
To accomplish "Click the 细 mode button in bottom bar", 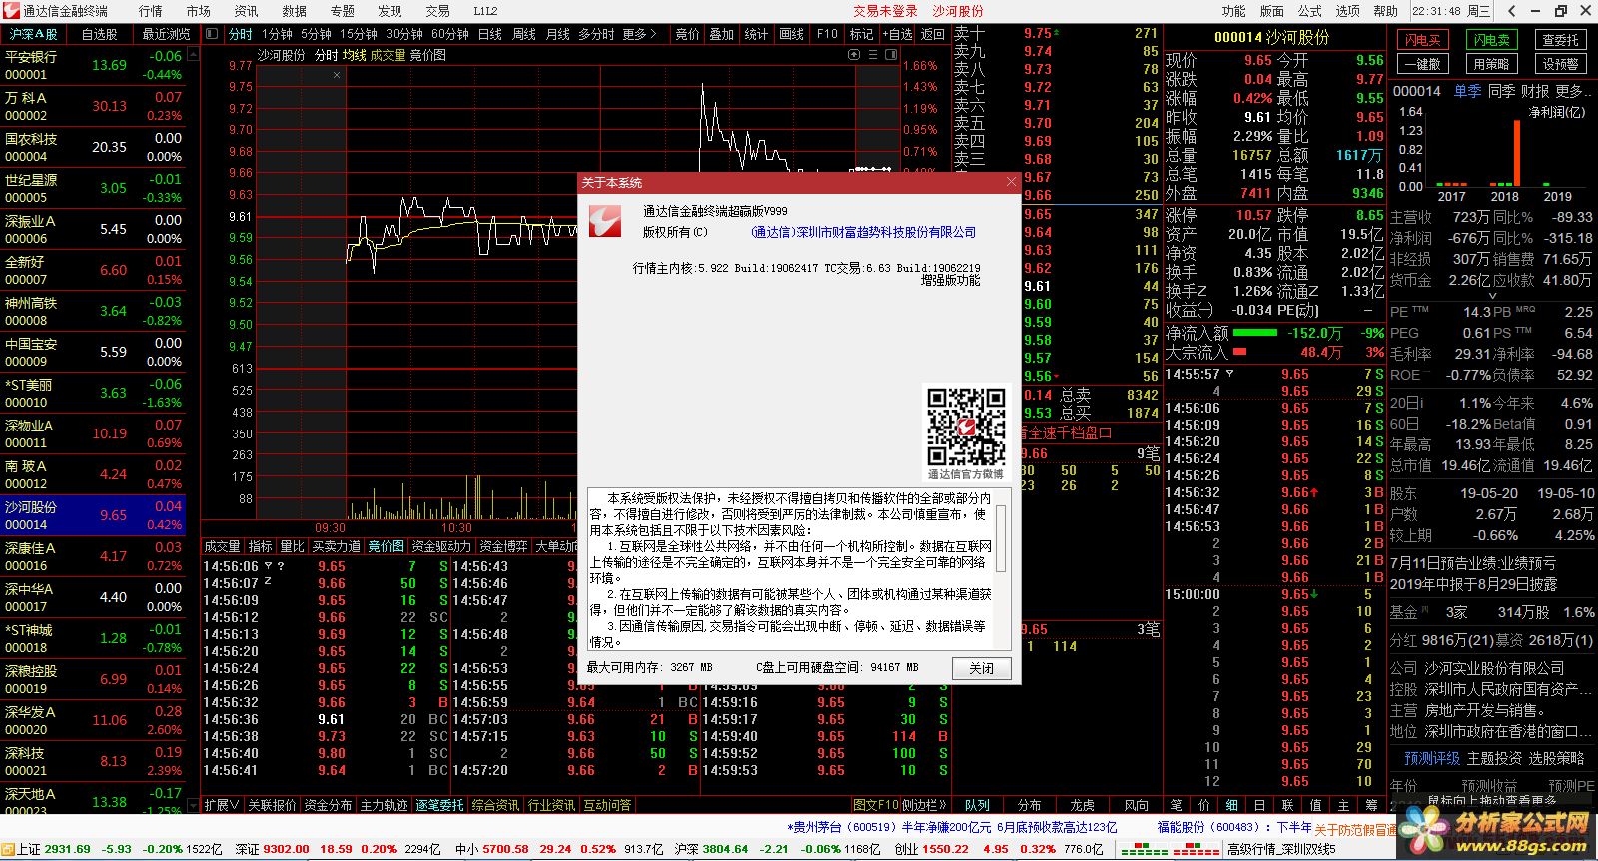I will (x=1232, y=805).
